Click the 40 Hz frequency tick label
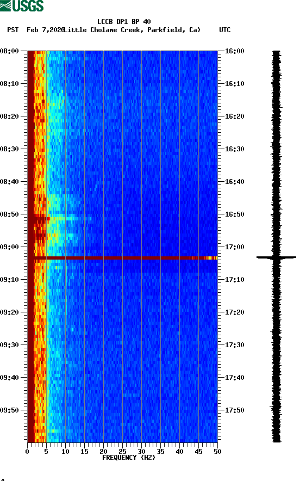 179,452
